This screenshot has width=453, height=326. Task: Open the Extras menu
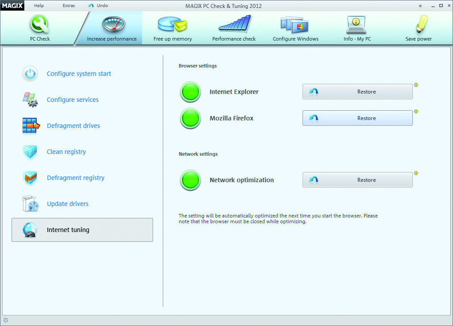[69, 5]
